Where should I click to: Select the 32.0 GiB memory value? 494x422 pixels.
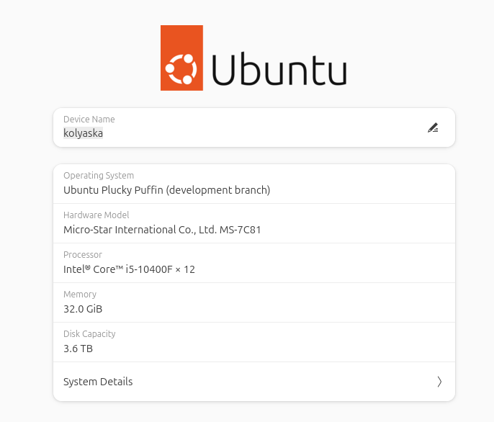point(83,309)
